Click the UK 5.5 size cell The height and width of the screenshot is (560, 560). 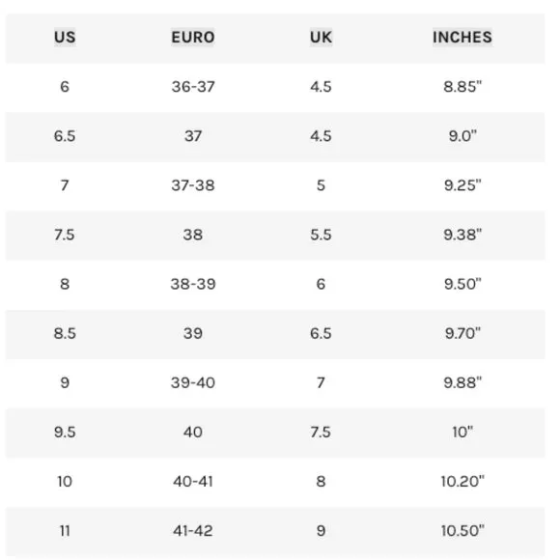[x=321, y=235]
